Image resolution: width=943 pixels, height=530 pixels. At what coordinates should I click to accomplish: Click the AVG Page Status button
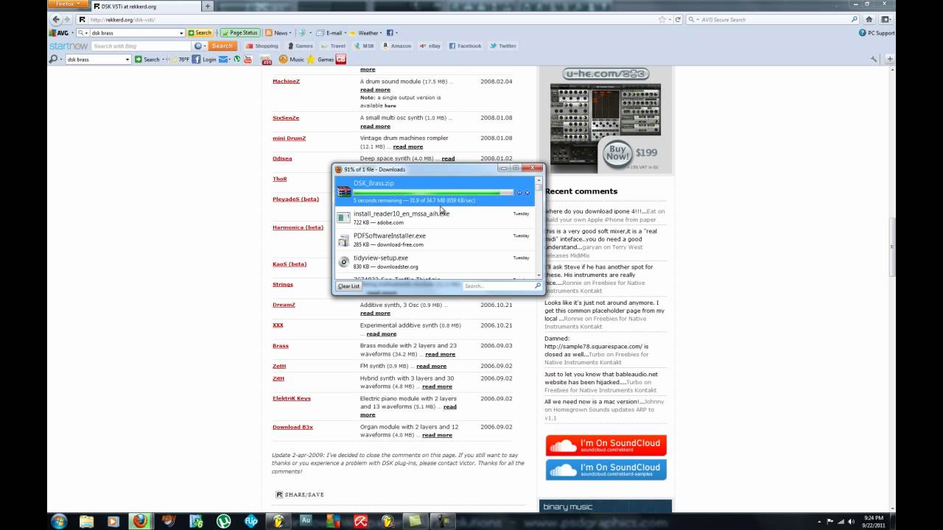(x=240, y=33)
